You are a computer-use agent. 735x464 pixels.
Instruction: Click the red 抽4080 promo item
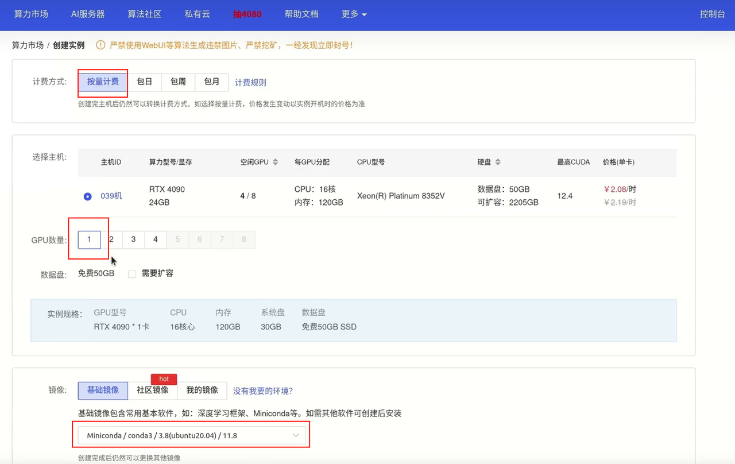[247, 14]
